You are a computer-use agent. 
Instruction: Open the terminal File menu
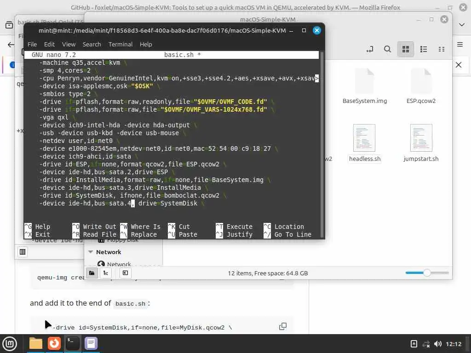32,44
